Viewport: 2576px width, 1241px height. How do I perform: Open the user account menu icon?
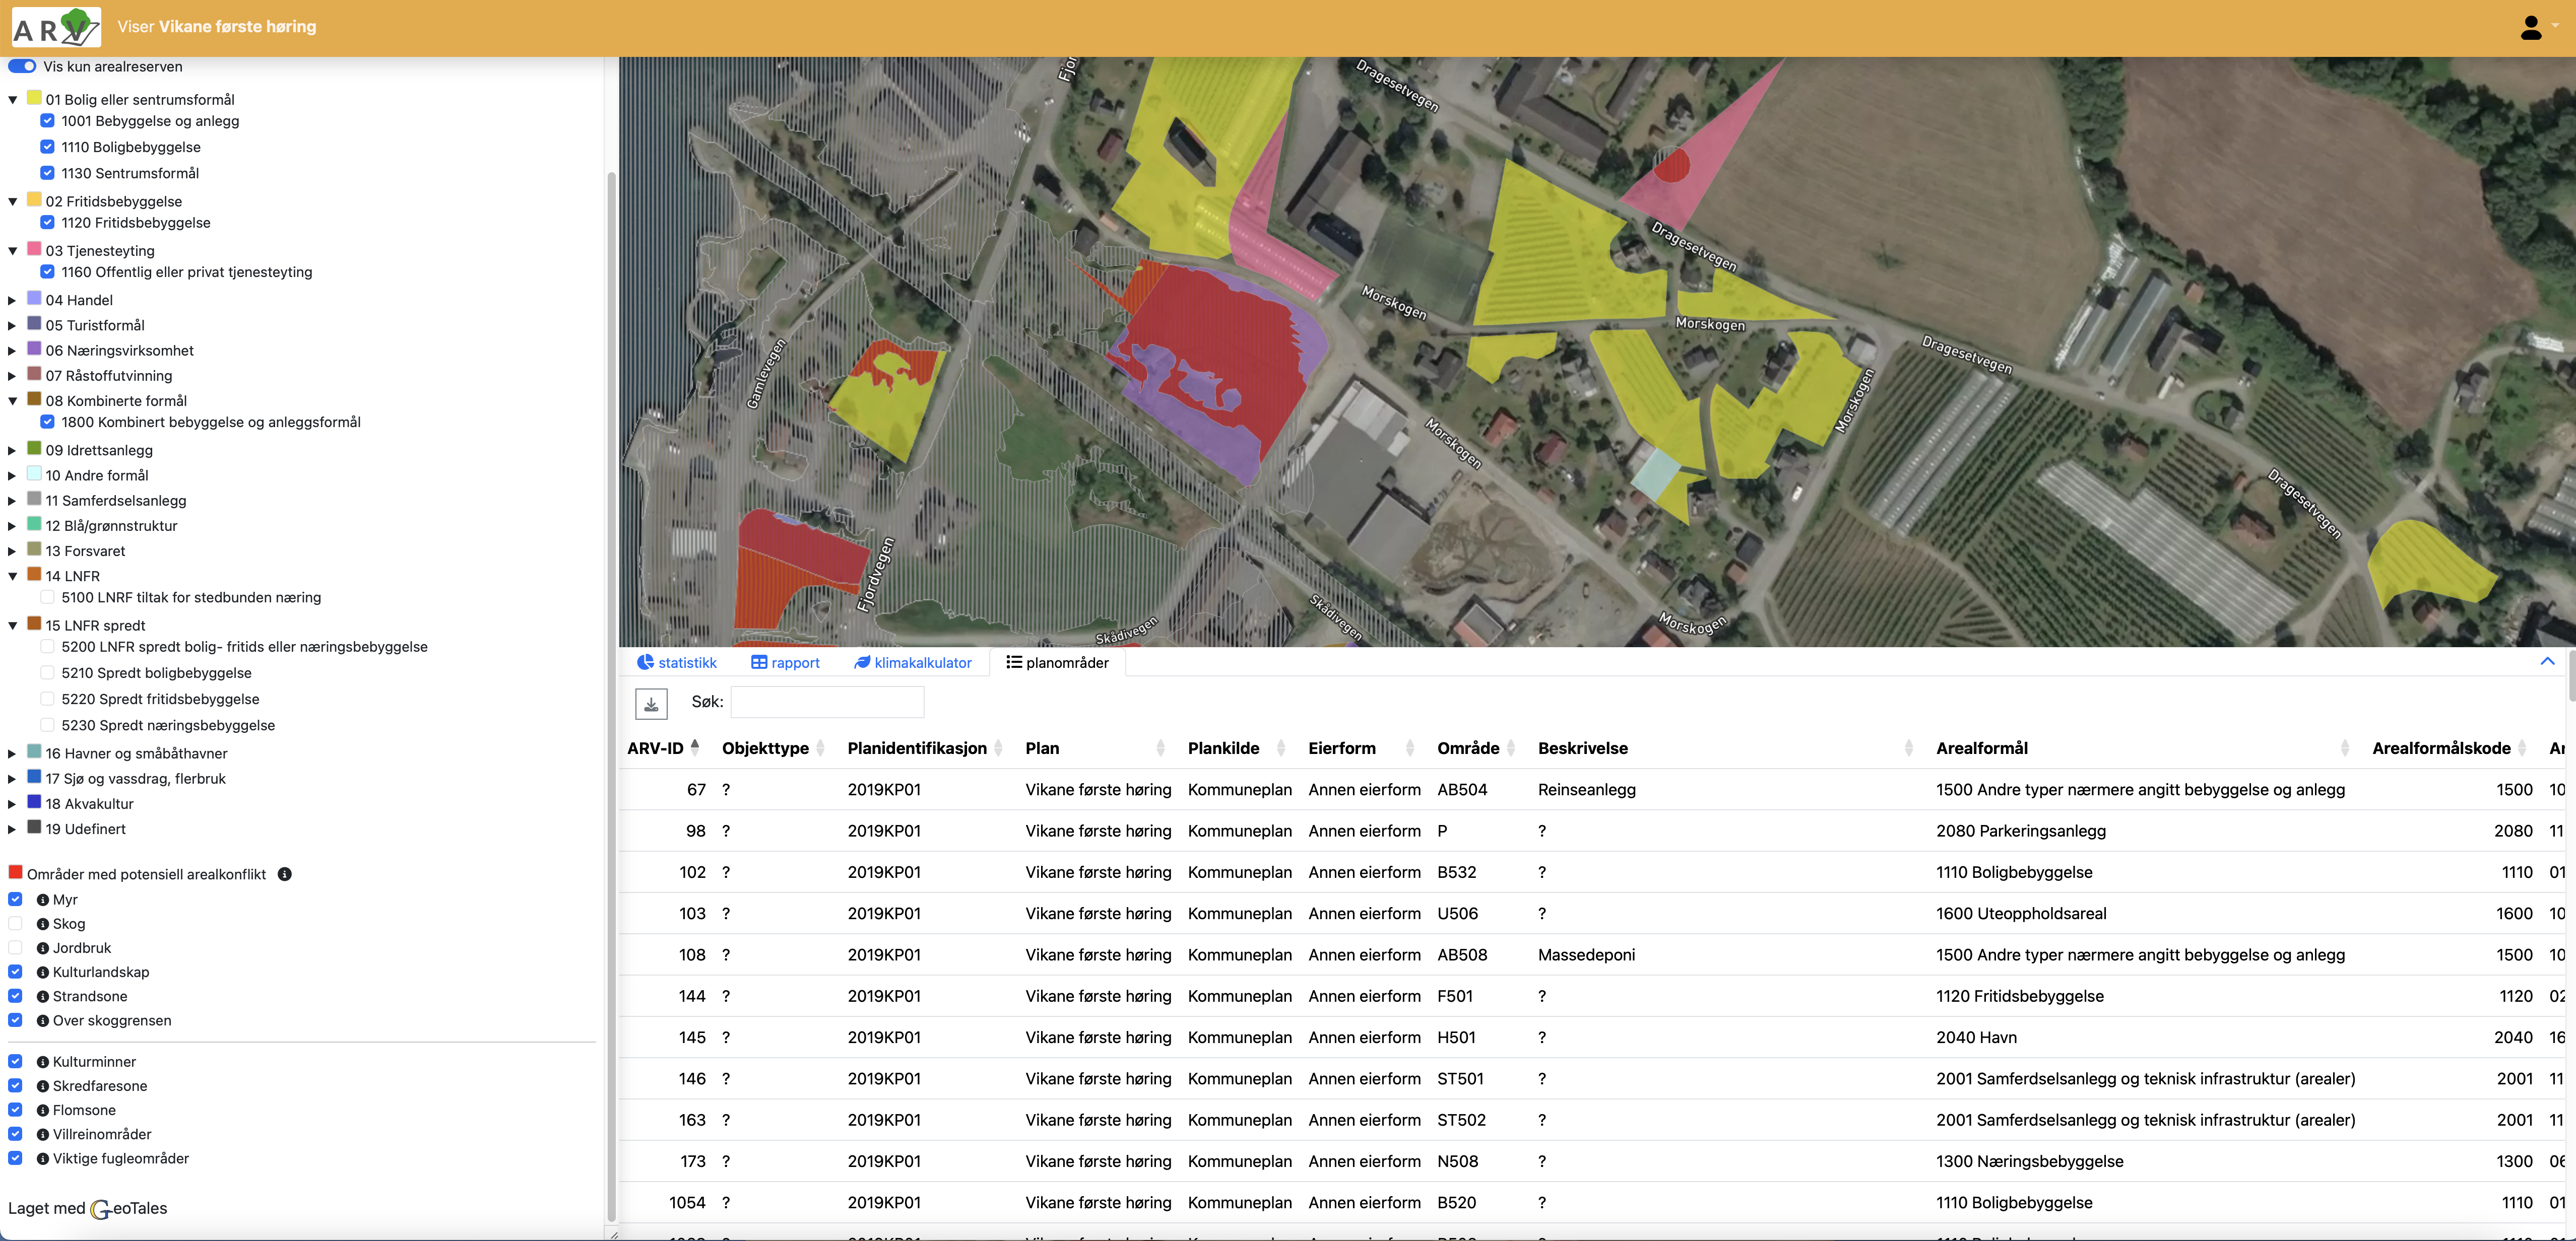coord(2530,27)
